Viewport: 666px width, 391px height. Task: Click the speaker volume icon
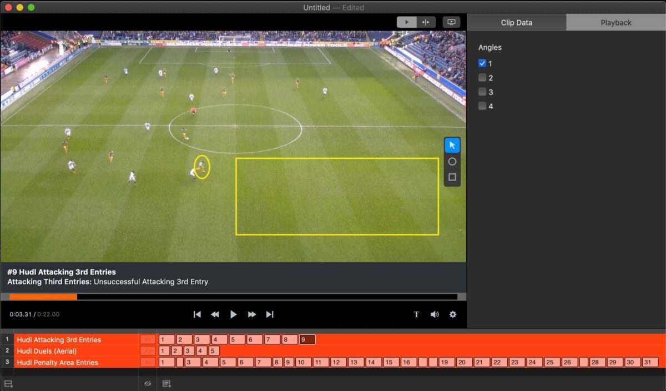pyautogui.click(x=435, y=314)
